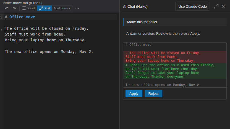Click editor line 'The office will be closed on Friday.'
Image resolution: width=230 pixels, height=129 pixels.
click(x=46, y=28)
